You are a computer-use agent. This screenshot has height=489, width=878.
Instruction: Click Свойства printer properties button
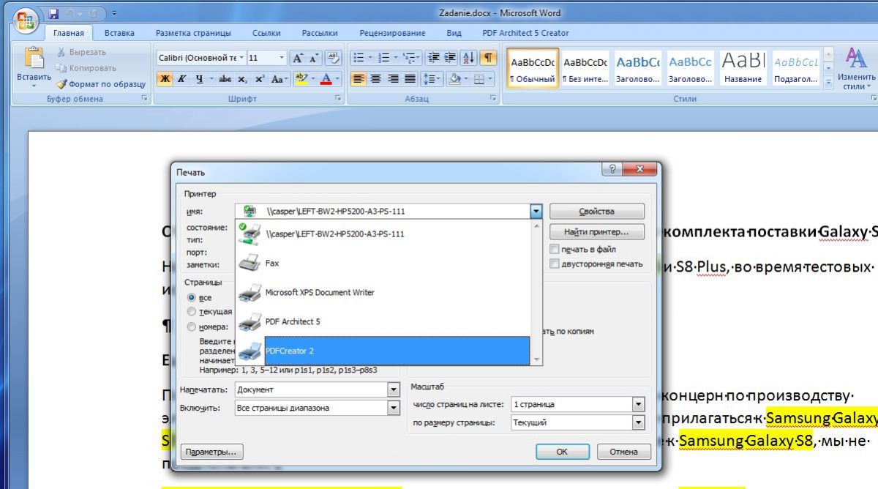(x=596, y=212)
